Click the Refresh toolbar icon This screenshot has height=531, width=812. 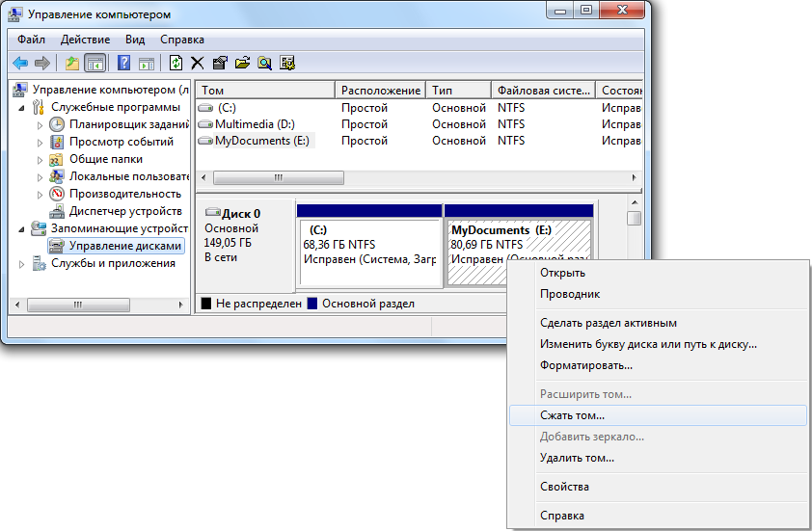(x=176, y=64)
